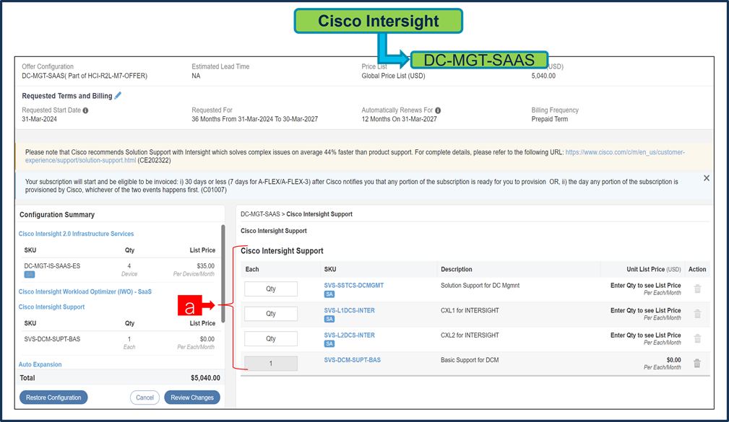The width and height of the screenshot is (729, 422).
Task: Click DC-MGT-SAAS breadcrumb
Action: [260, 214]
